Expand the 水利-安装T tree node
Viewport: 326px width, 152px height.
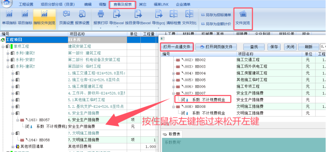point(8,60)
